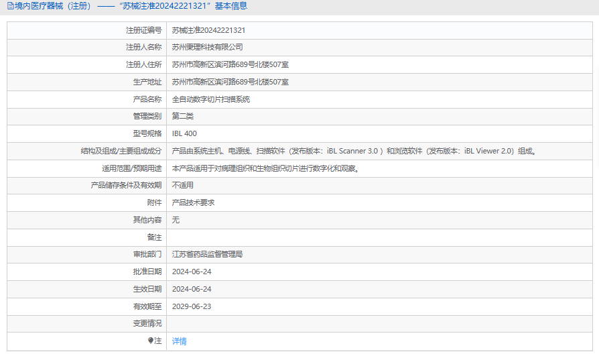Select the value 第二类
This screenshot has height=356, width=599.
pos(183,116)
